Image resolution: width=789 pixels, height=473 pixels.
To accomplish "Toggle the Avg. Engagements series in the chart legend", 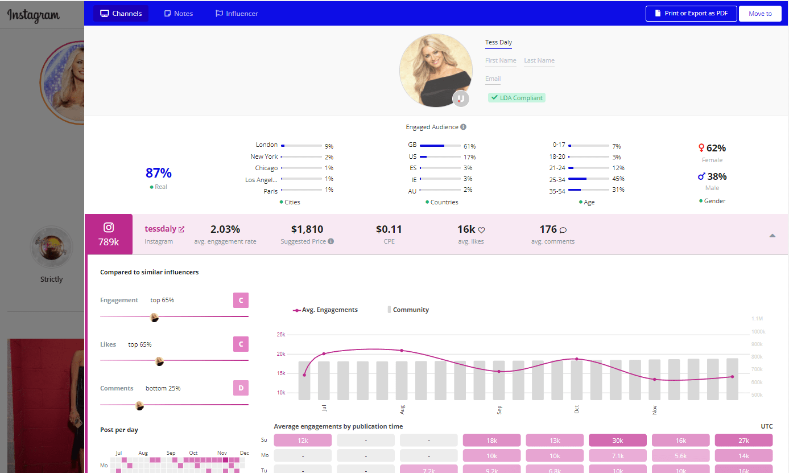I will (325, 309).
